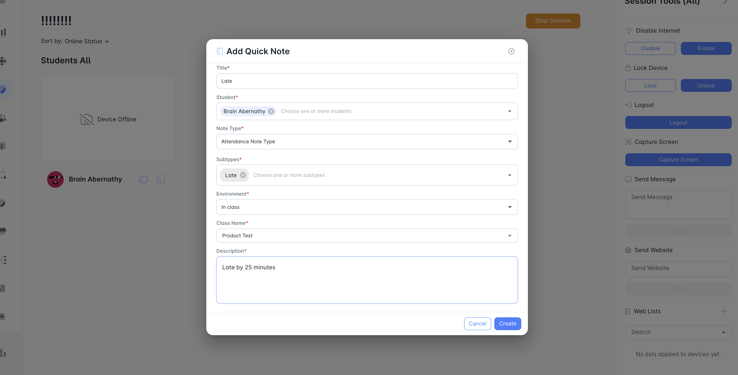Remove the Late subtype chip
Image resolution: width=738 pixels, height=375 pixels.
click(x=243, y=175)
